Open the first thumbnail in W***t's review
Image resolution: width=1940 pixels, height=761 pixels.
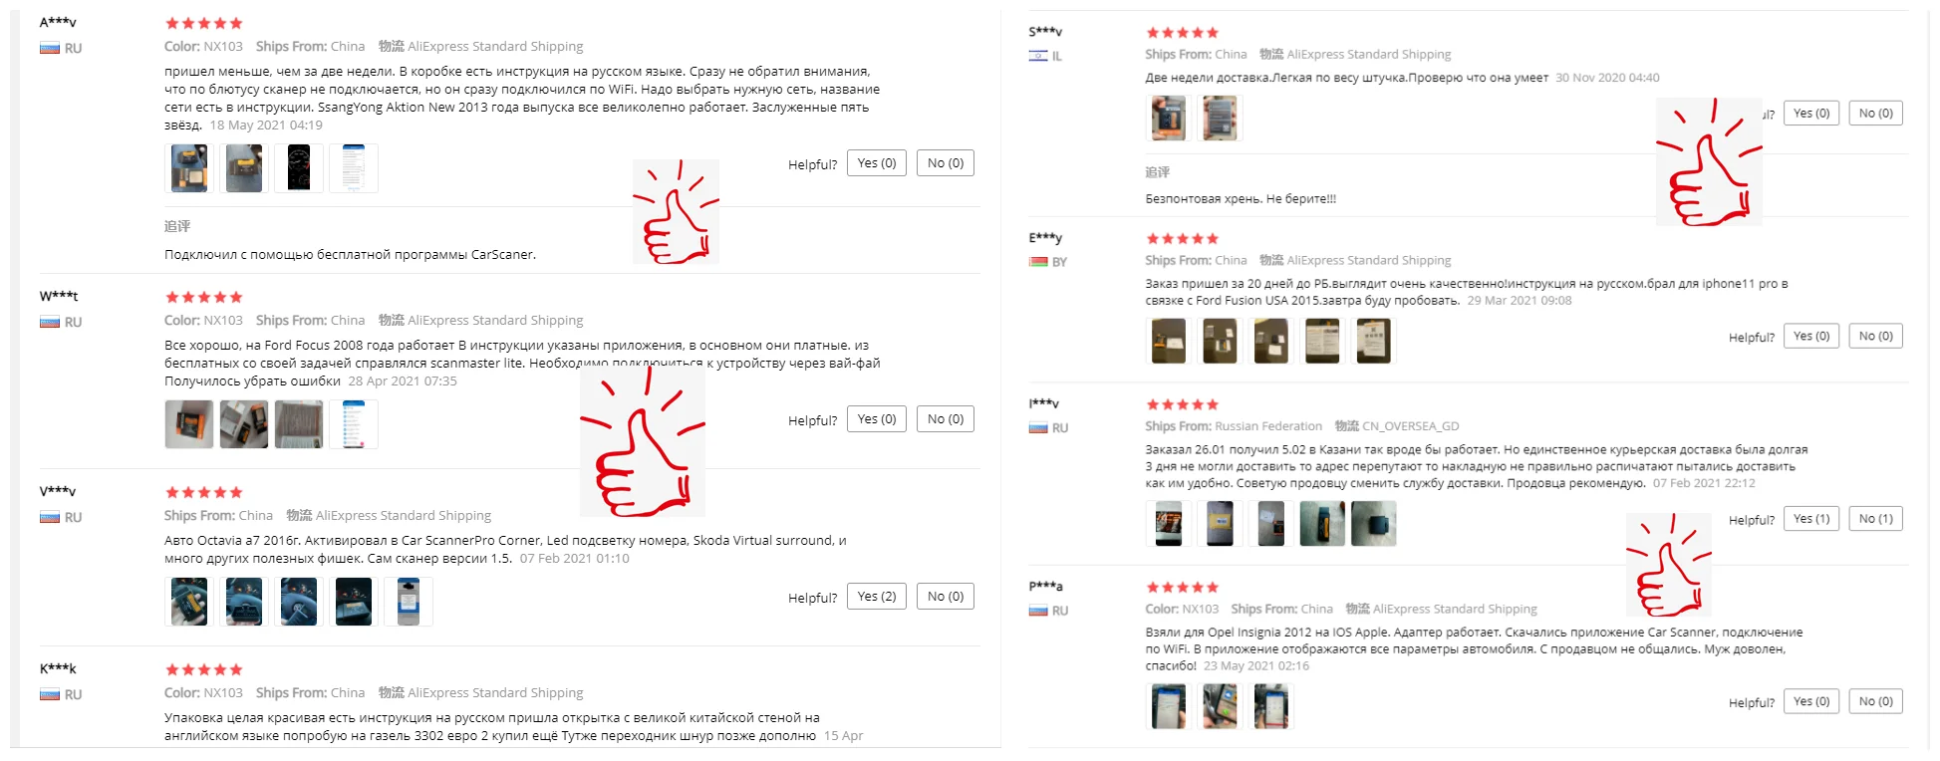pos(189,424)
